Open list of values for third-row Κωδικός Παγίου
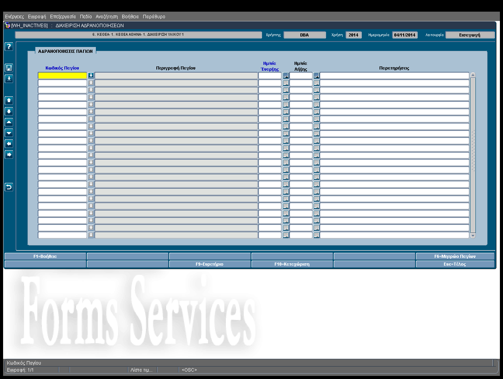Image resolution: width=503 pixels, height=379 pixels. click(x=91, y=90)
